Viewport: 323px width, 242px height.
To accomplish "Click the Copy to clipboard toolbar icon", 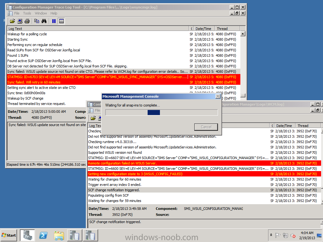I will 37,21.
